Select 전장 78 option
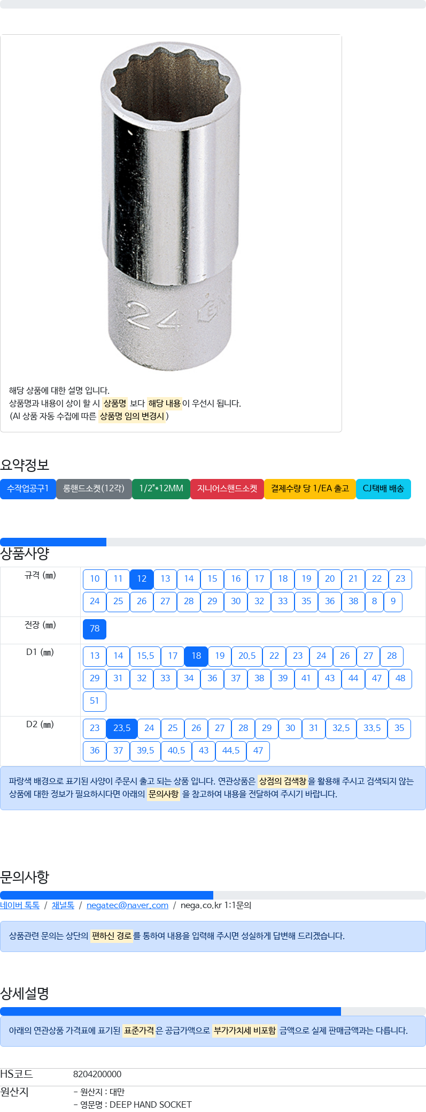Screen dimensions: 426x1112 coord(95,629)
